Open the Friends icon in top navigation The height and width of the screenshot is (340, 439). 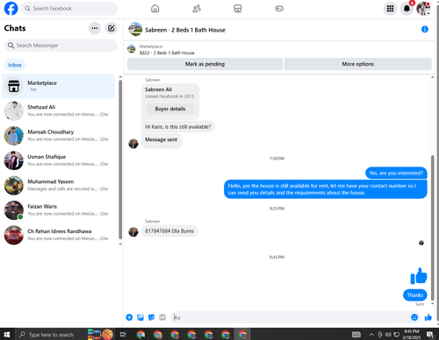tap(197, 9)
